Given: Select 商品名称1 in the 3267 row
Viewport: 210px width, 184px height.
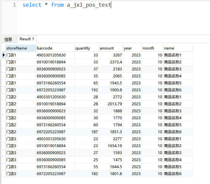Looking at the screenshot, I should tap(178, 55).
